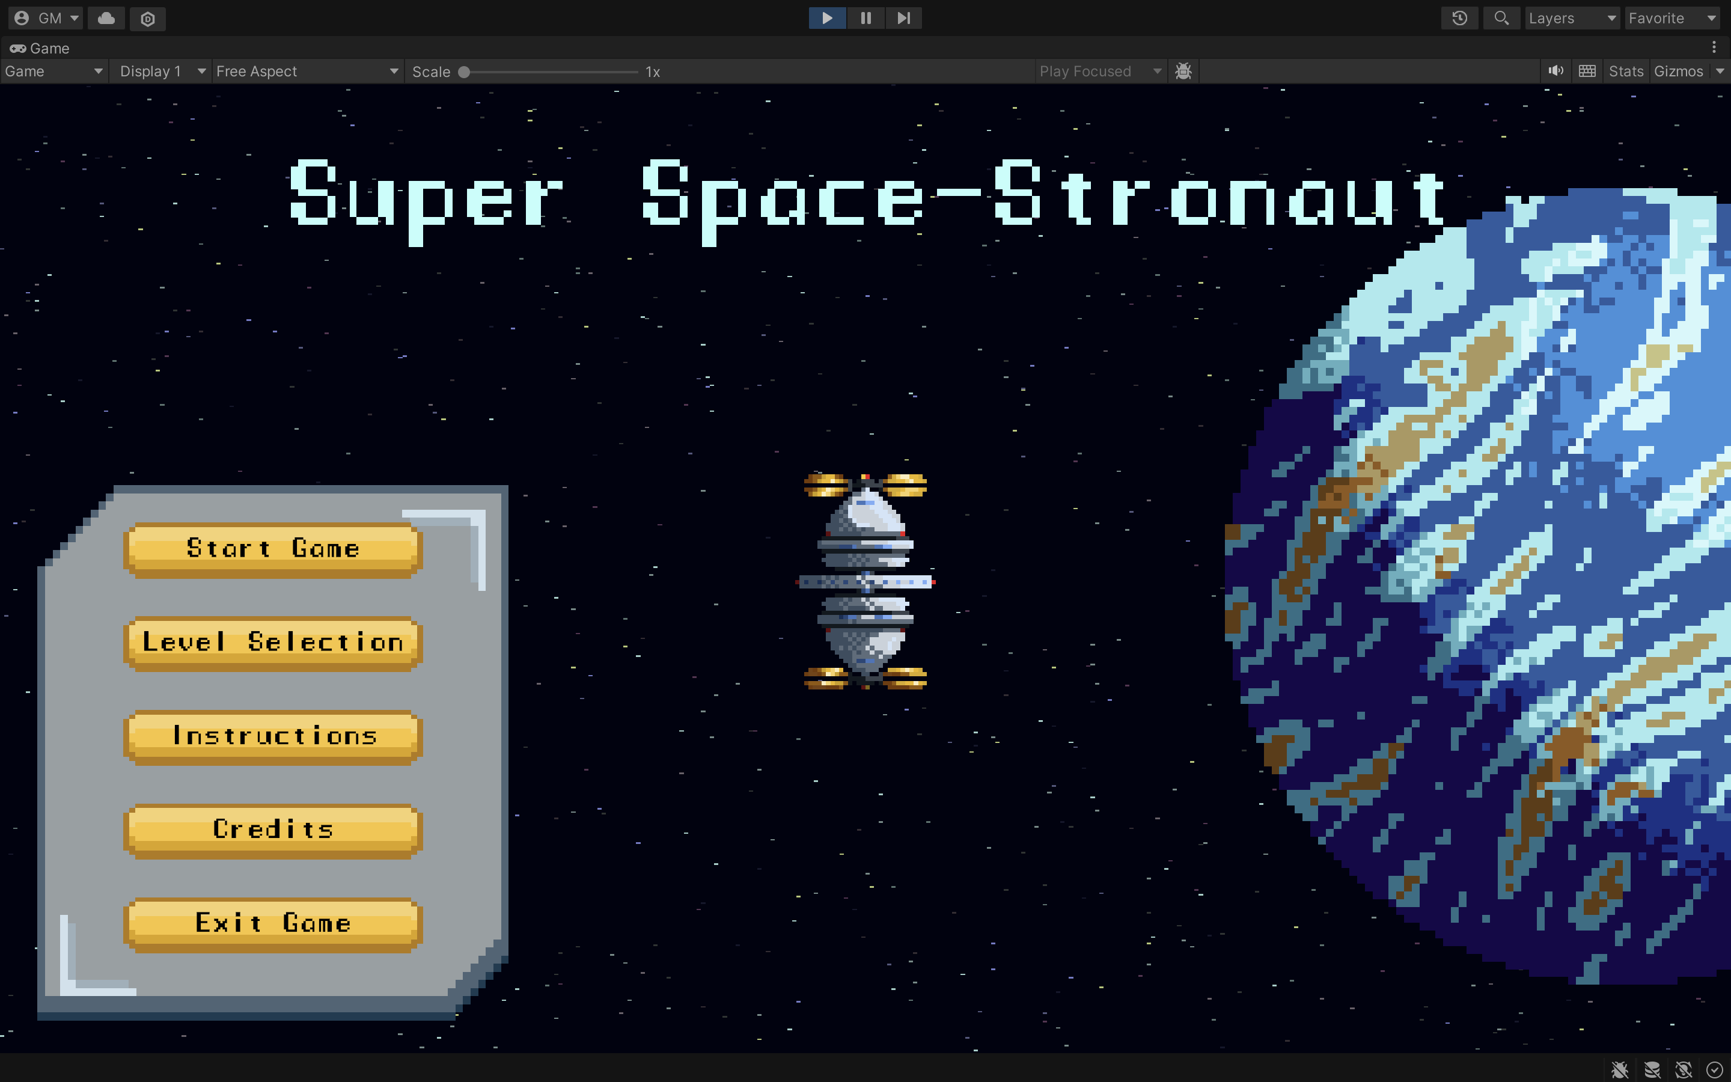
Task: Click the crossed-out database cache status icon
Action: (1652, 1069)
